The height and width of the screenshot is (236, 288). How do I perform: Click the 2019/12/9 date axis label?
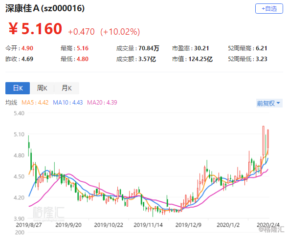point(188,225)
